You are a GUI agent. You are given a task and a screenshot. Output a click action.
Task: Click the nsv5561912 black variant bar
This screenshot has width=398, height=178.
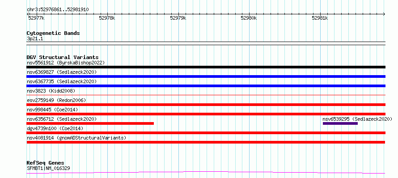[x=206, y=67]
